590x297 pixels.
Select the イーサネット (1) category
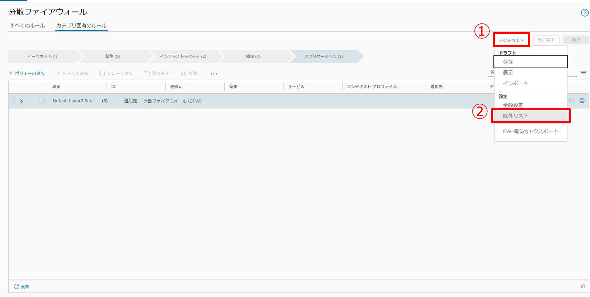tap(42, 57)
